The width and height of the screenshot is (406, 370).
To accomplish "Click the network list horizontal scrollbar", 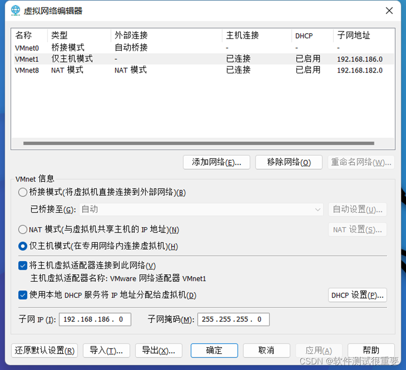I will 199,143.
